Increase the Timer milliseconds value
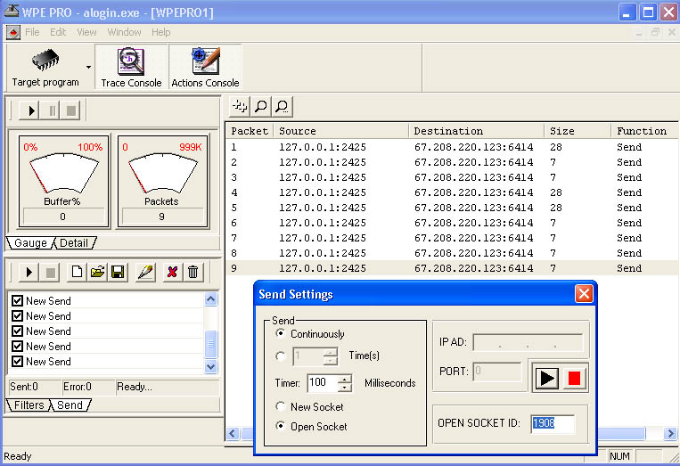680x466 pixels. click(345, 379)
